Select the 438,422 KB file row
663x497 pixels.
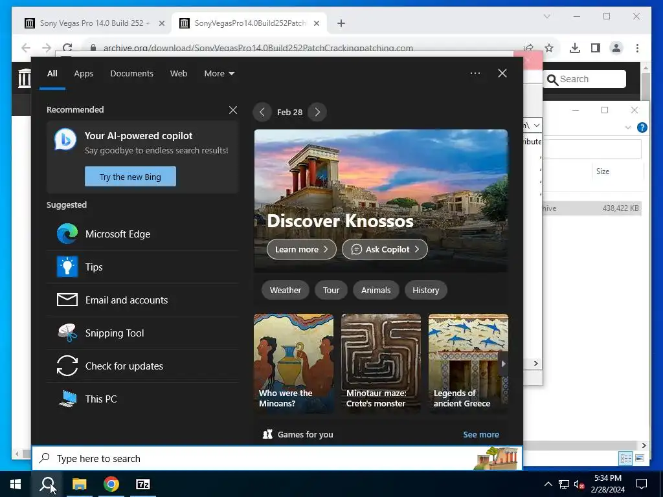coord(592,208)
